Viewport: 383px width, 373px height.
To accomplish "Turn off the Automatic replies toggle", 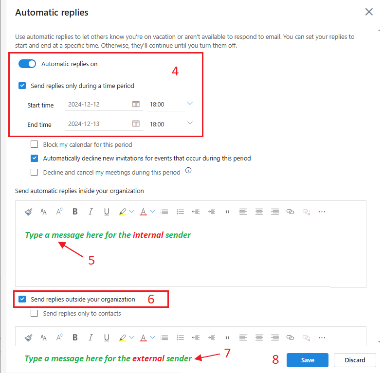I will (x=27, y=64).
